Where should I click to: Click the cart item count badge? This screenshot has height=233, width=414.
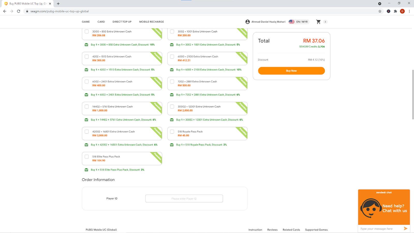coord(325,22)
